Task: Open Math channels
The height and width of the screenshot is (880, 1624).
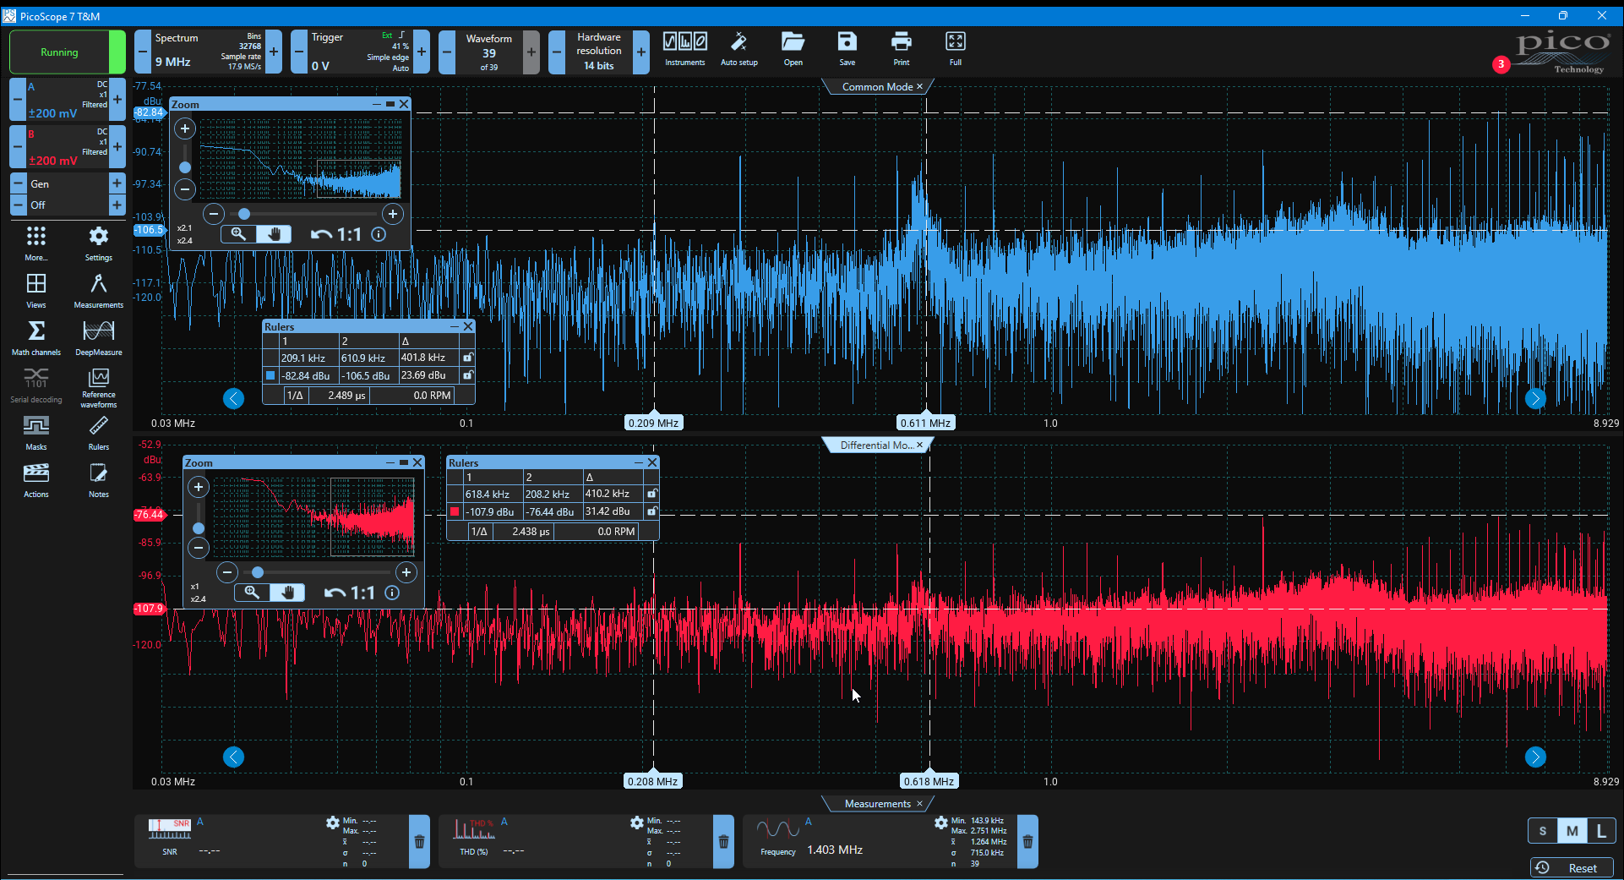Action: tap(36, 337)
